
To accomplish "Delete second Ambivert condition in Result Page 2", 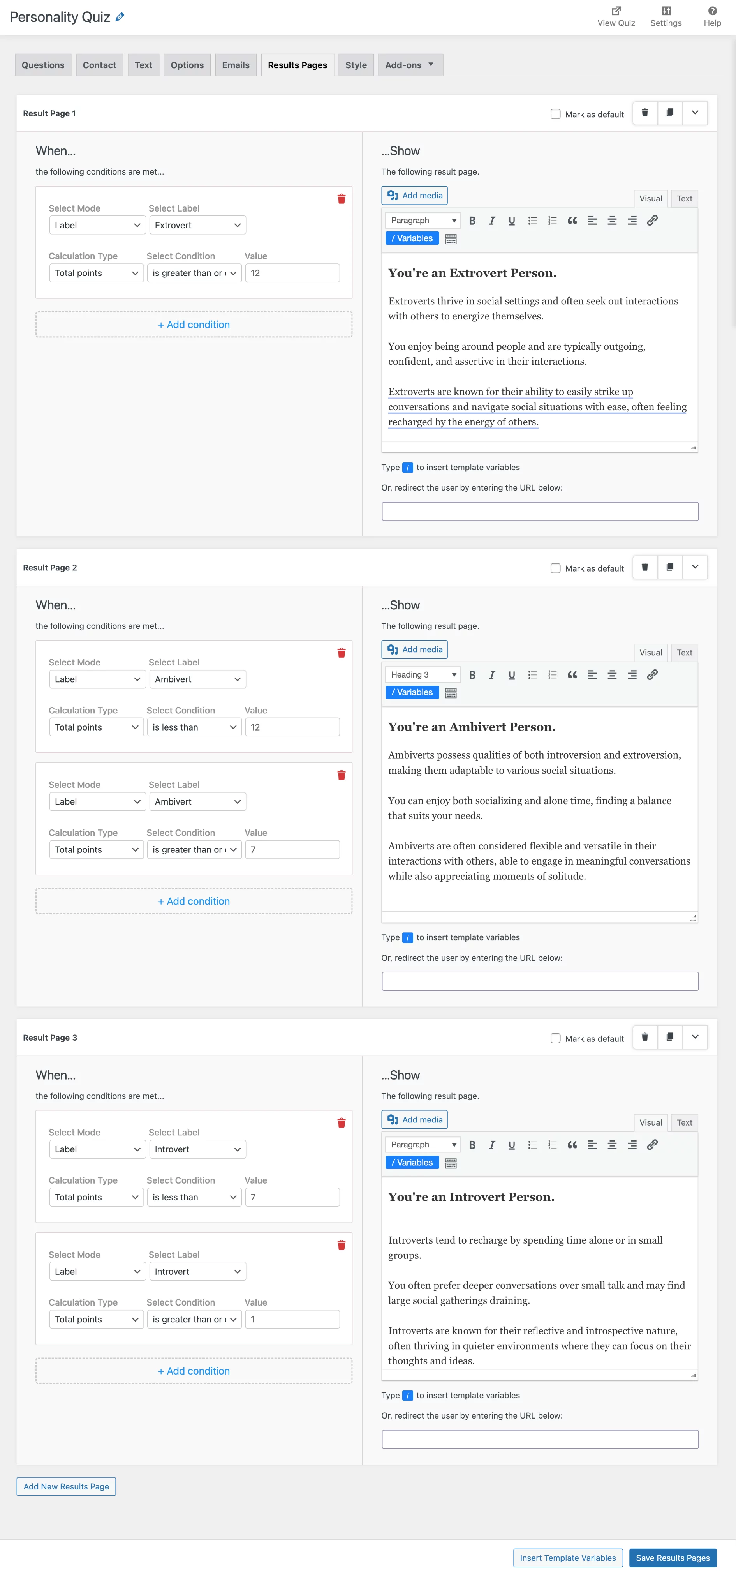I will point(342,775).
